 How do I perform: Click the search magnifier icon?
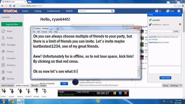click(x=112, y=11)
